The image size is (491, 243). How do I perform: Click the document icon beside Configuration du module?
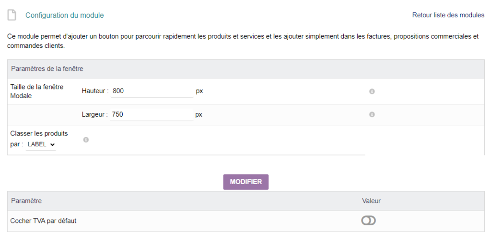point(12,15)
